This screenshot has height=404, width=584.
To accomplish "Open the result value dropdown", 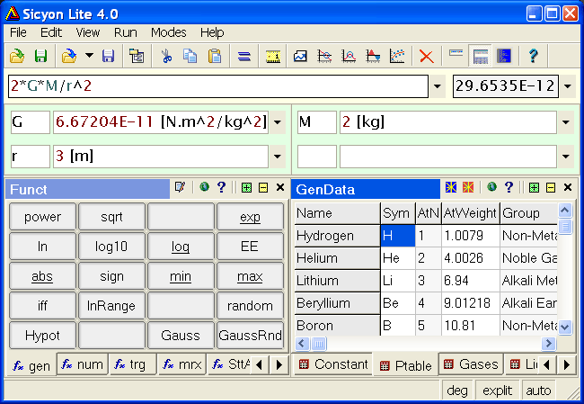I will coord(567,86).
